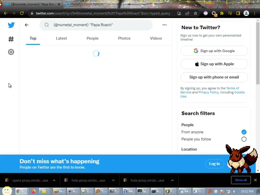Click share page icon in address bar
The width and height of the screenshot is (260, 195).
187,13
